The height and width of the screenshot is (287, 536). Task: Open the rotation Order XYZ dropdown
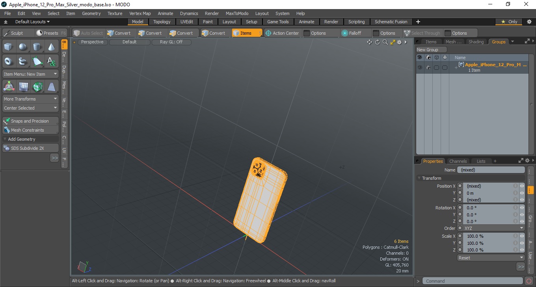[x=491, y=228]
